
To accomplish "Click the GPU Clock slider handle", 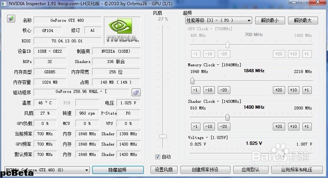I will click(227, 44).
